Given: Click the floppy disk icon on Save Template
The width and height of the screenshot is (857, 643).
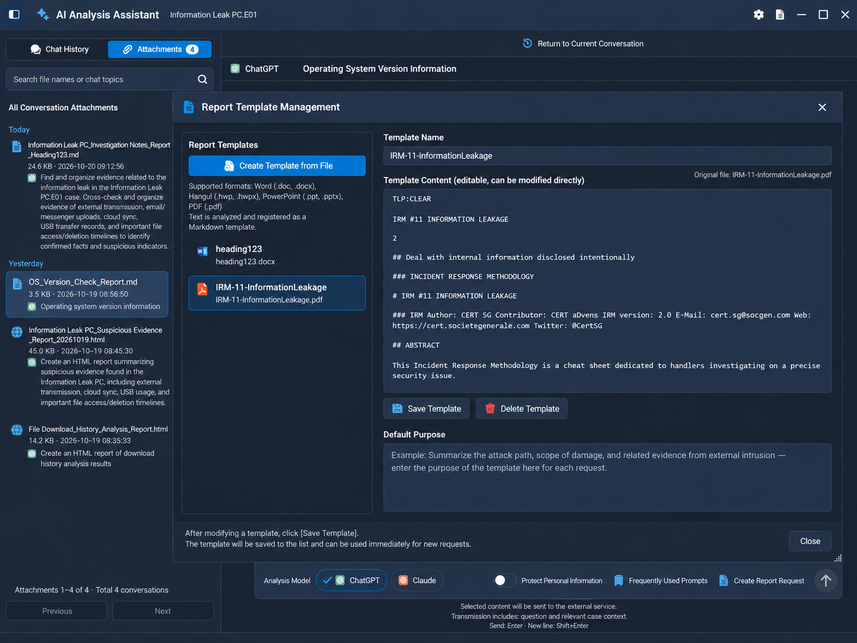Looking at the screenshot, I should click(397, 409).
